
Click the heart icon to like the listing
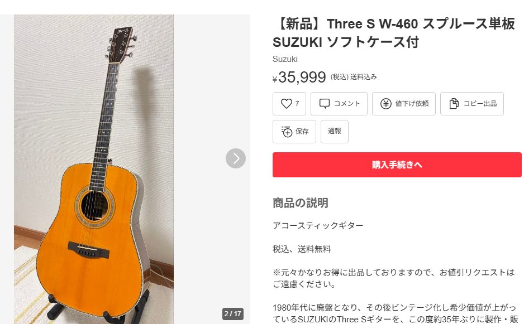(x=286, y=104)
